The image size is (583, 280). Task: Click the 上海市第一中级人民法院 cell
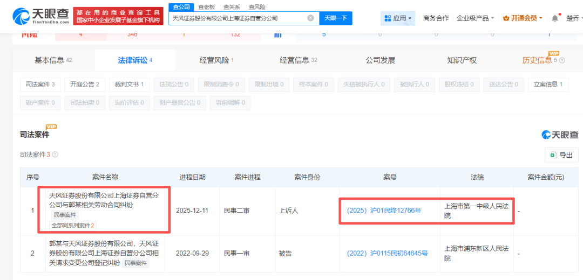click(477, 211)
